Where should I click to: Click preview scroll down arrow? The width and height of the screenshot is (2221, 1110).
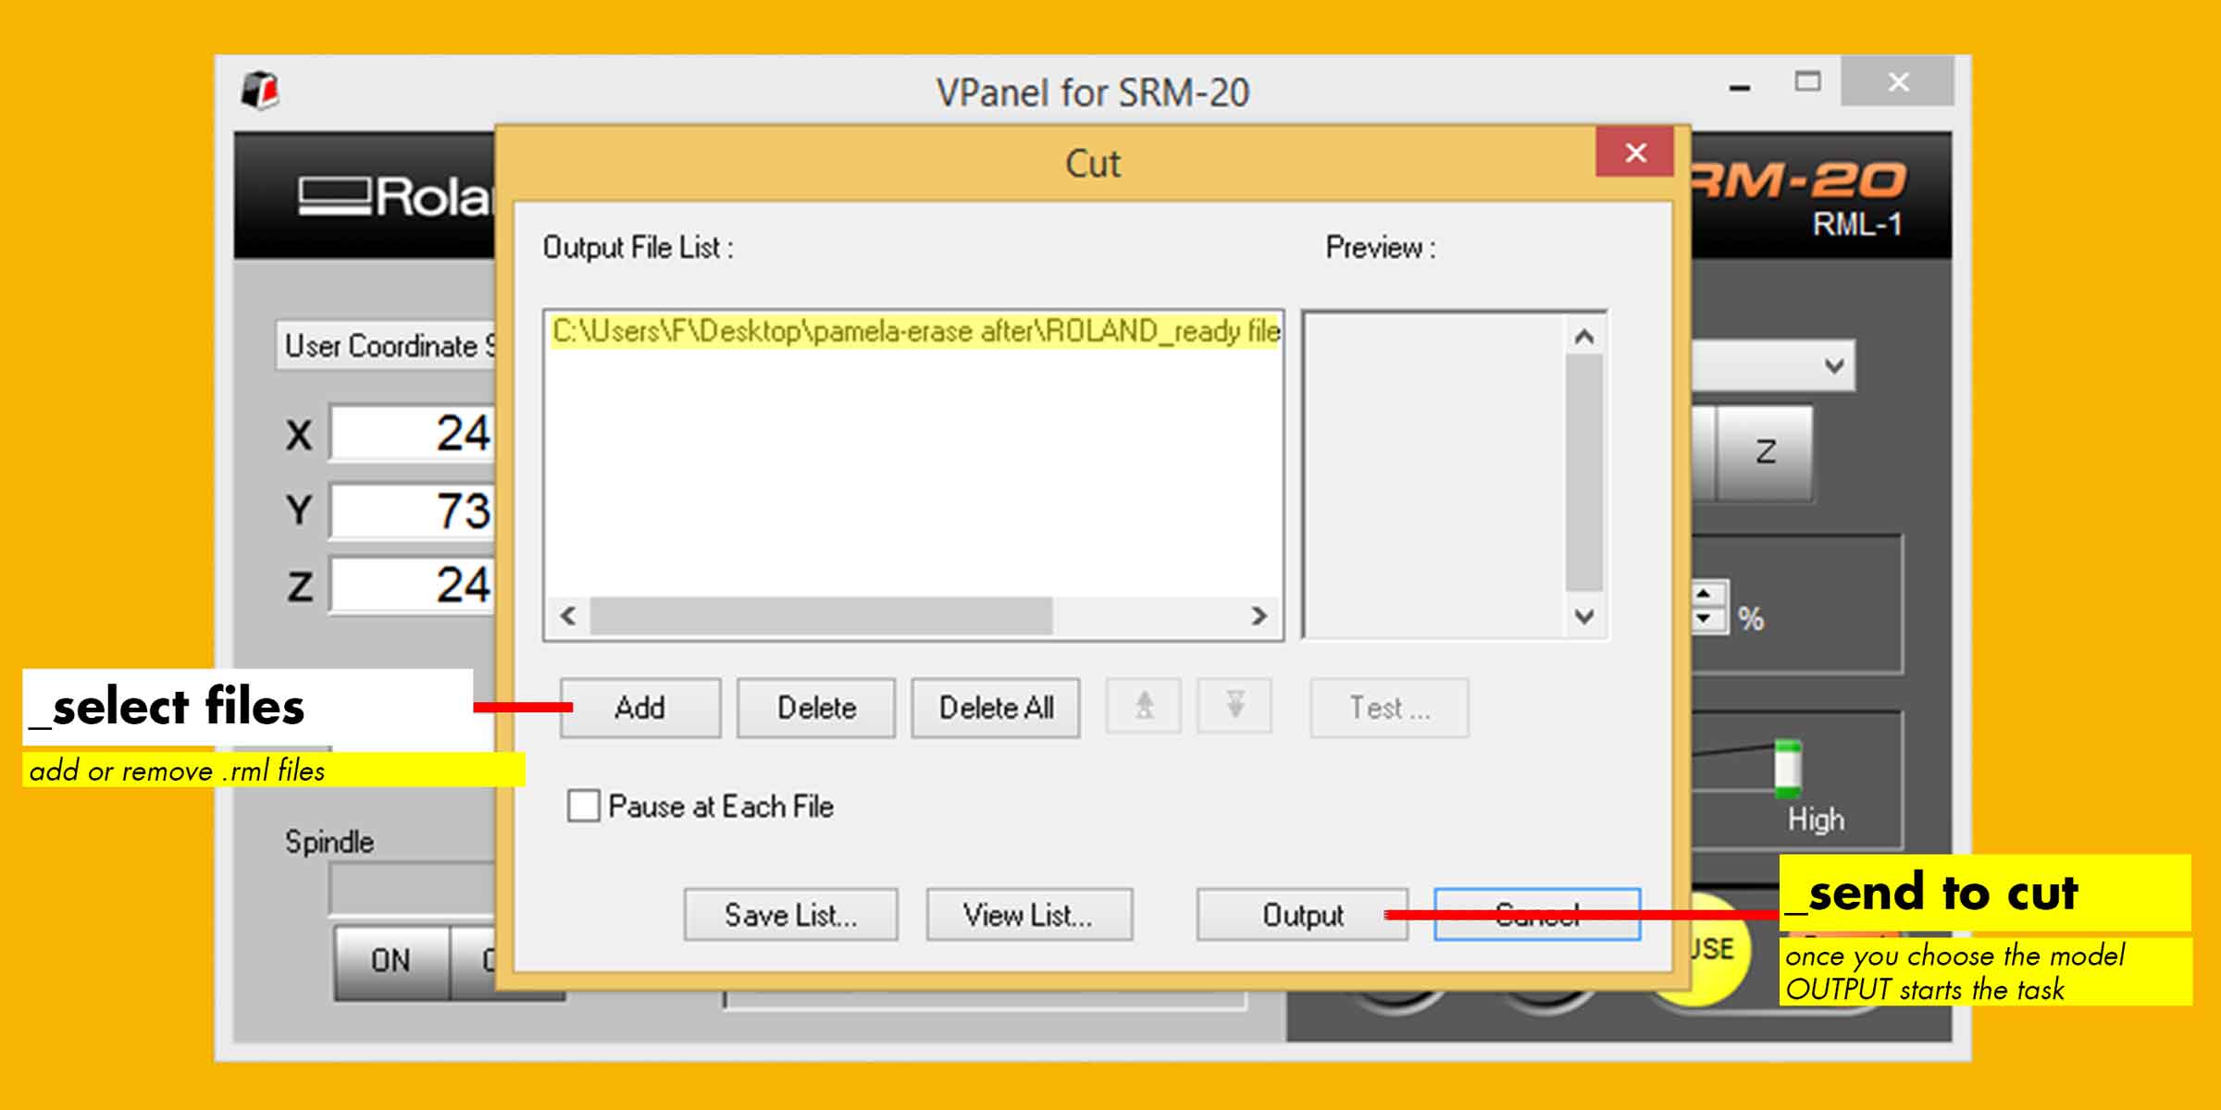(1584, 616)
